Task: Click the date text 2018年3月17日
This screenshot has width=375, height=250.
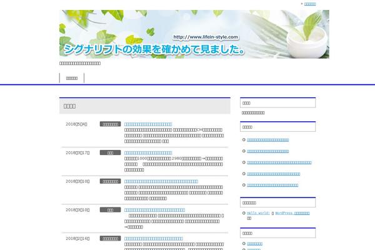Action: coord(77,152)
